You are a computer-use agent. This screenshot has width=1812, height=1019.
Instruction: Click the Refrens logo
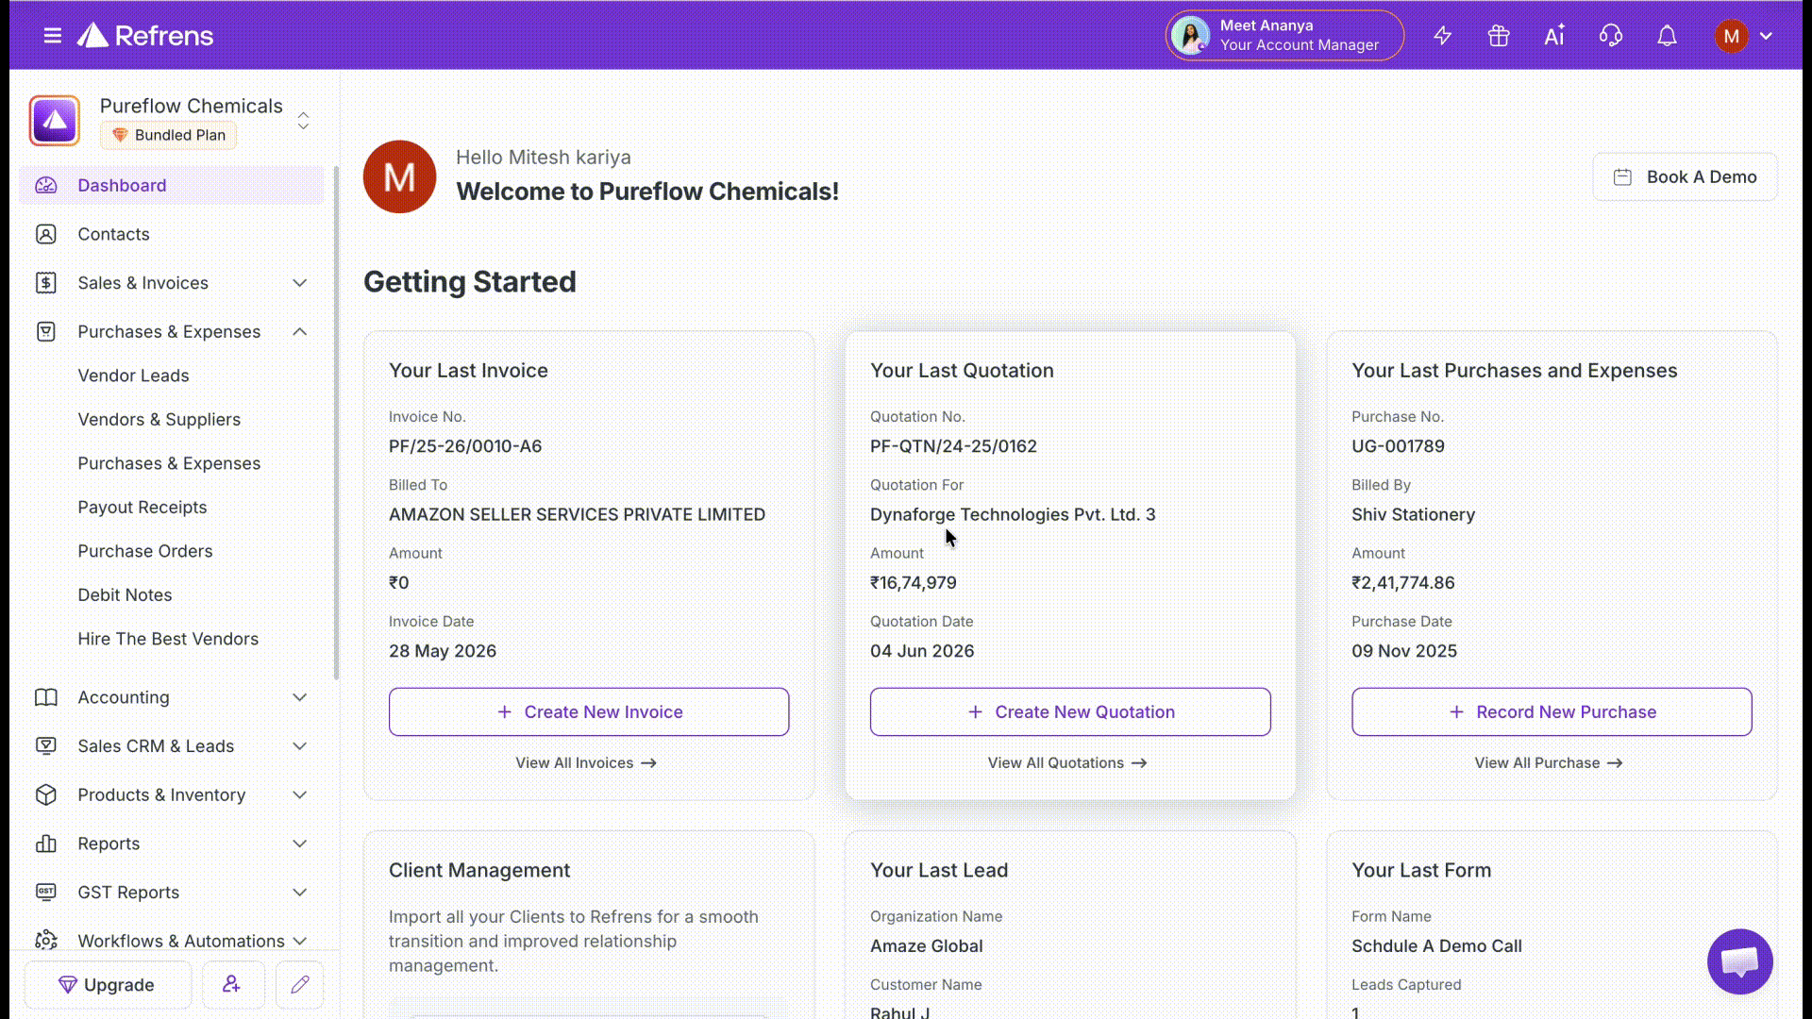pyautogui.click(x=145, y=36)
